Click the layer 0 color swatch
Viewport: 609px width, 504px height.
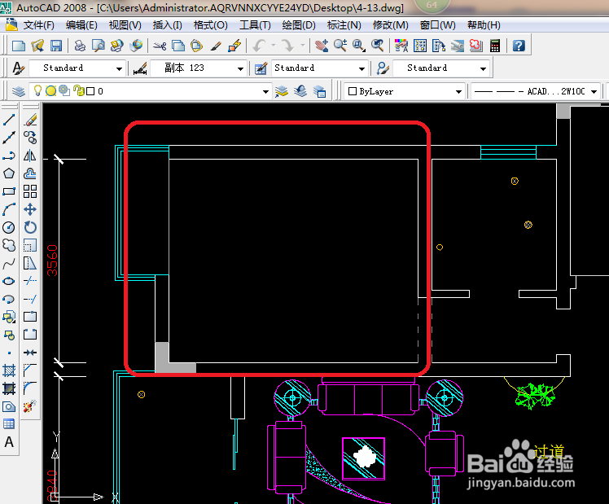tap(90, 91)
